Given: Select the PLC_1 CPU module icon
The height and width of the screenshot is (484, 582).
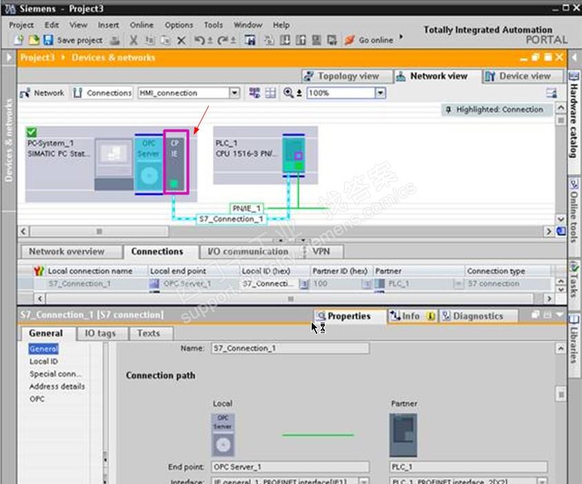Looking at the screenshot, I should 294,156.
